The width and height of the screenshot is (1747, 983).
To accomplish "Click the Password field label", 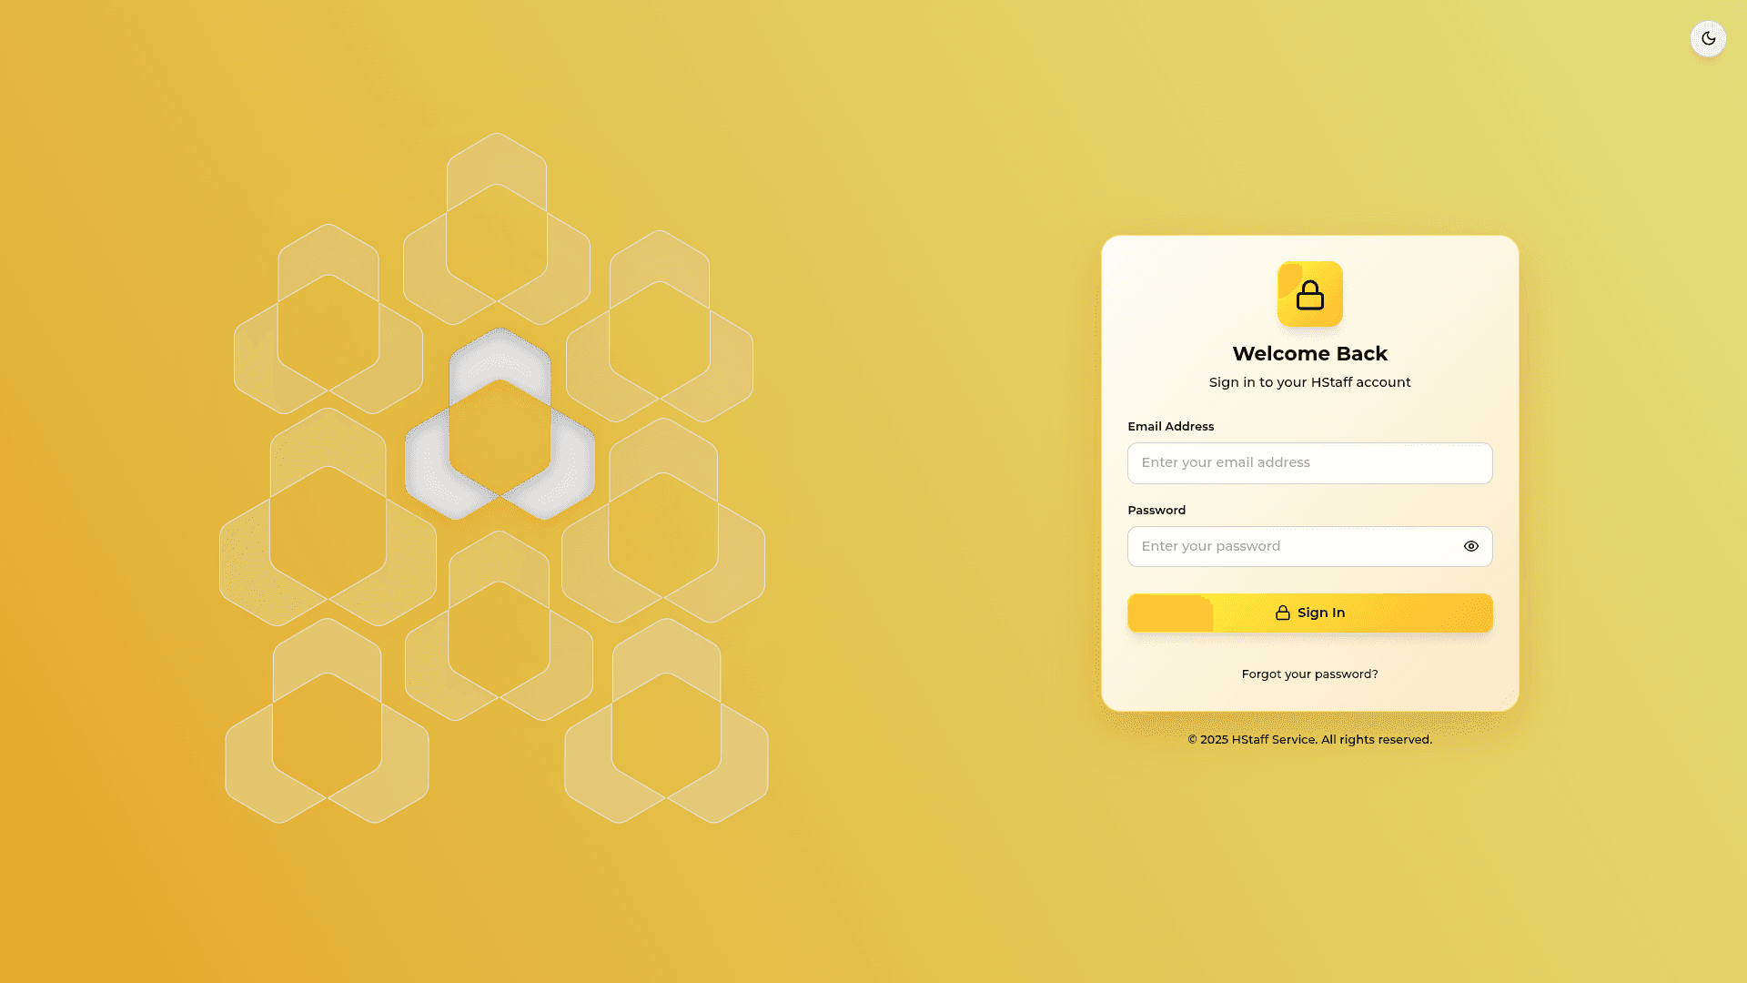I will [1156, 510].
